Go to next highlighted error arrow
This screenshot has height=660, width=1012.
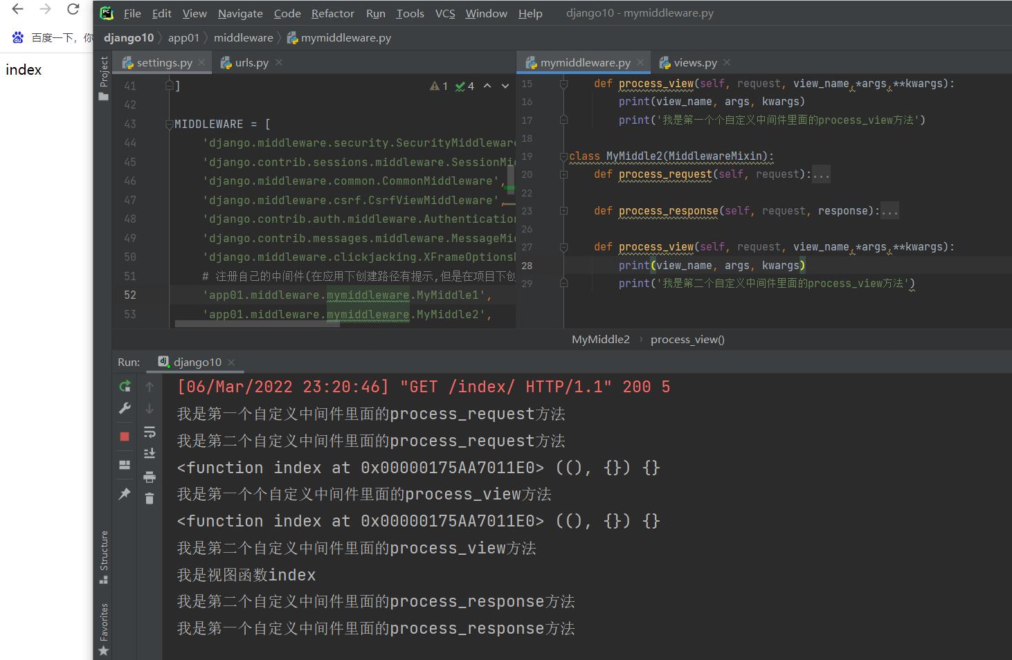(505, 86)
